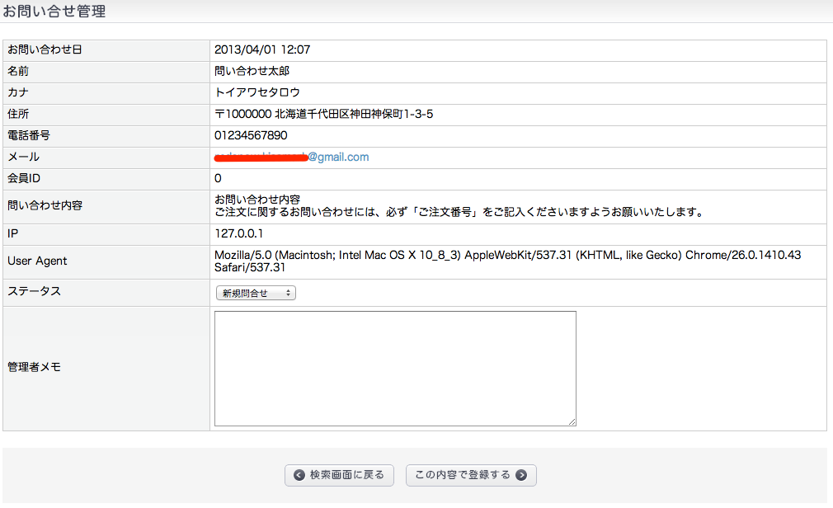The image size is (833, 508).
Task: Open the ステータス dropdown showing 新規問合せ
Action: (x=256, y=293)
